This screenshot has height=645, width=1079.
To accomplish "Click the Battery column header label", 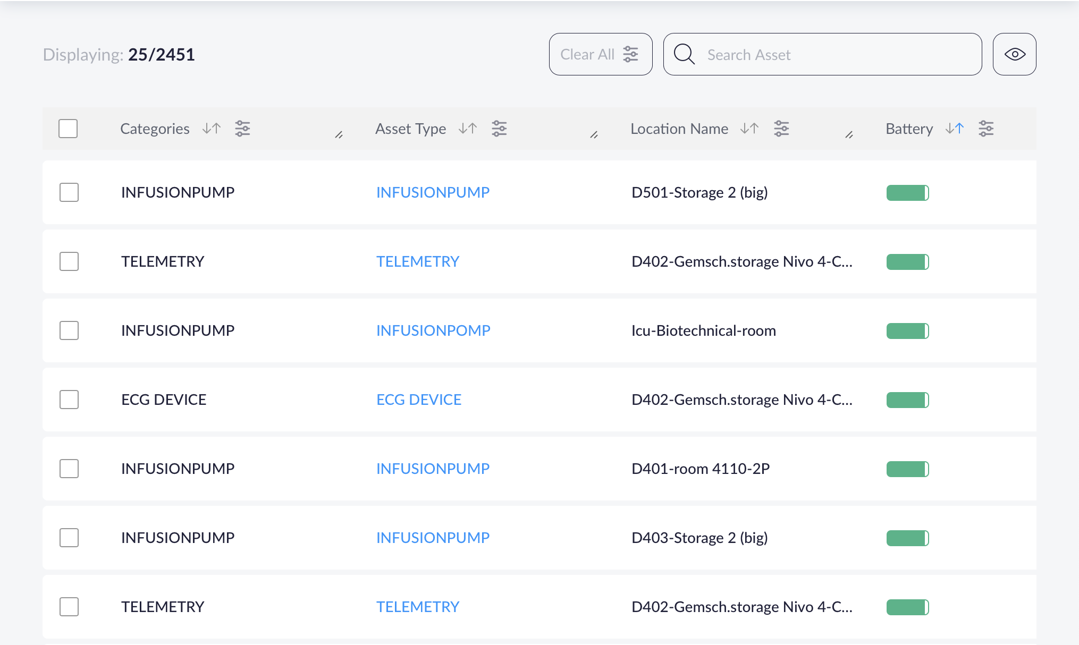I will click(x=909, y=129).
